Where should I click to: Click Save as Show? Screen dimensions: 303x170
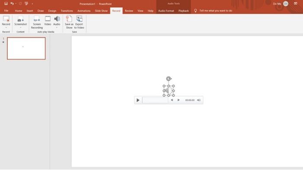pyautogui.click(x=69, y=22)
